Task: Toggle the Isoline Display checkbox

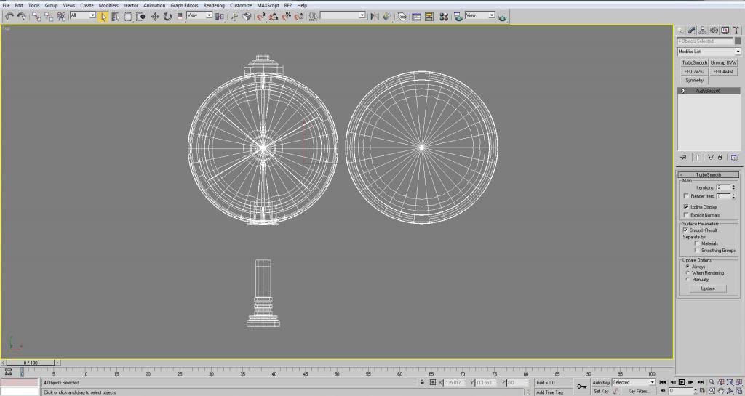Action: coord(686,207)
